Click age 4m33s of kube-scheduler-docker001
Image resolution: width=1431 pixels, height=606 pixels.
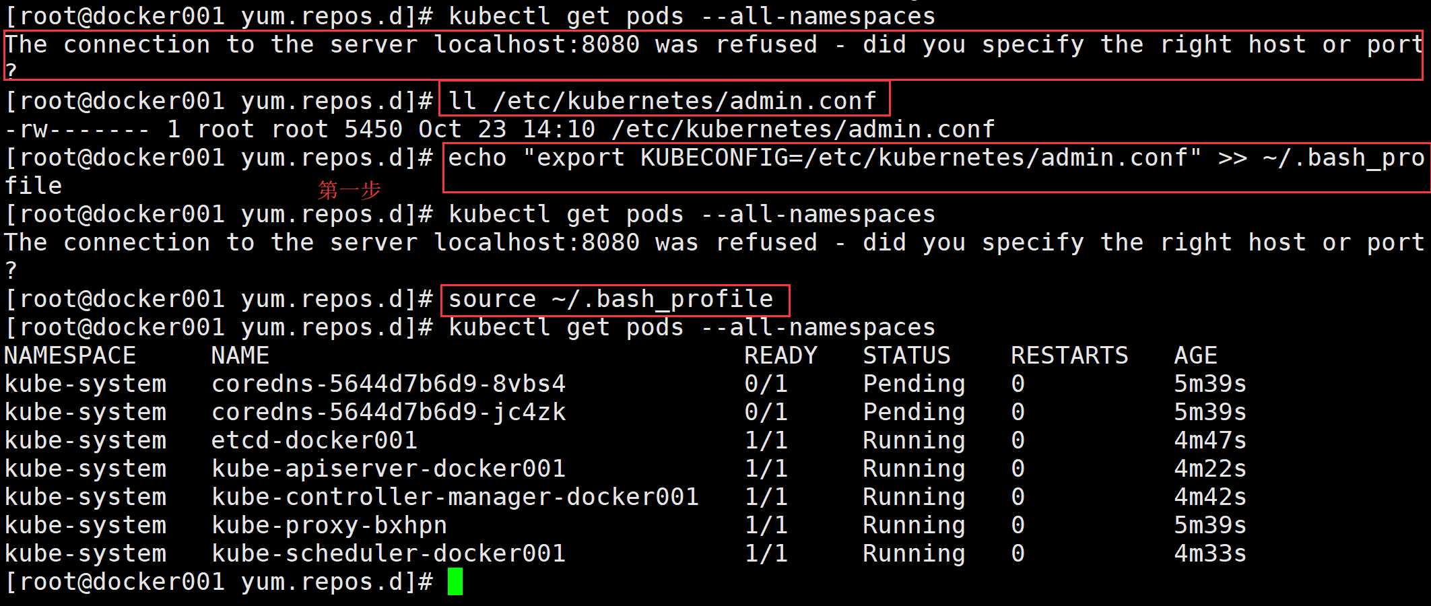point(1210,553)
